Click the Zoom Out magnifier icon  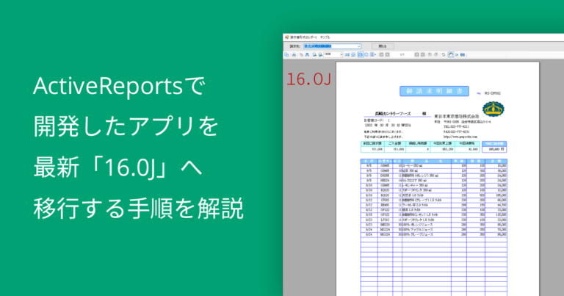[x=314, y=54]
